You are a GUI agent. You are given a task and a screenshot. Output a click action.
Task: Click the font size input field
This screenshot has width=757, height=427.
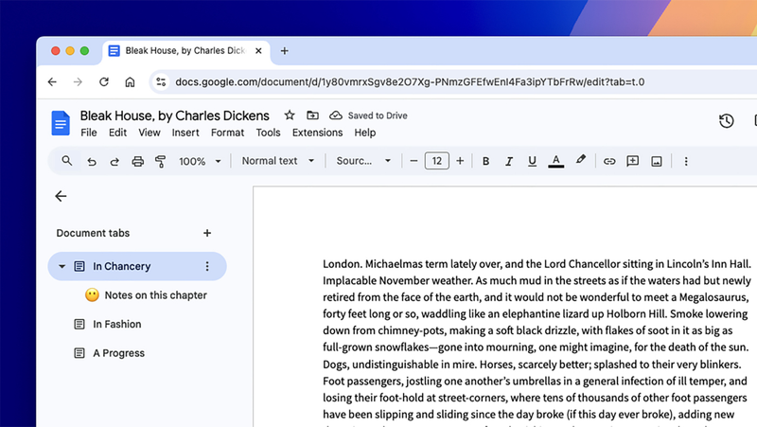[436, 162]
